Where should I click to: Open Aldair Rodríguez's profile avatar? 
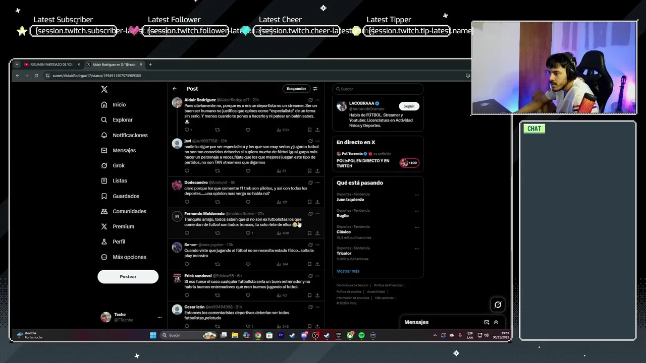[x=177, y=103]
